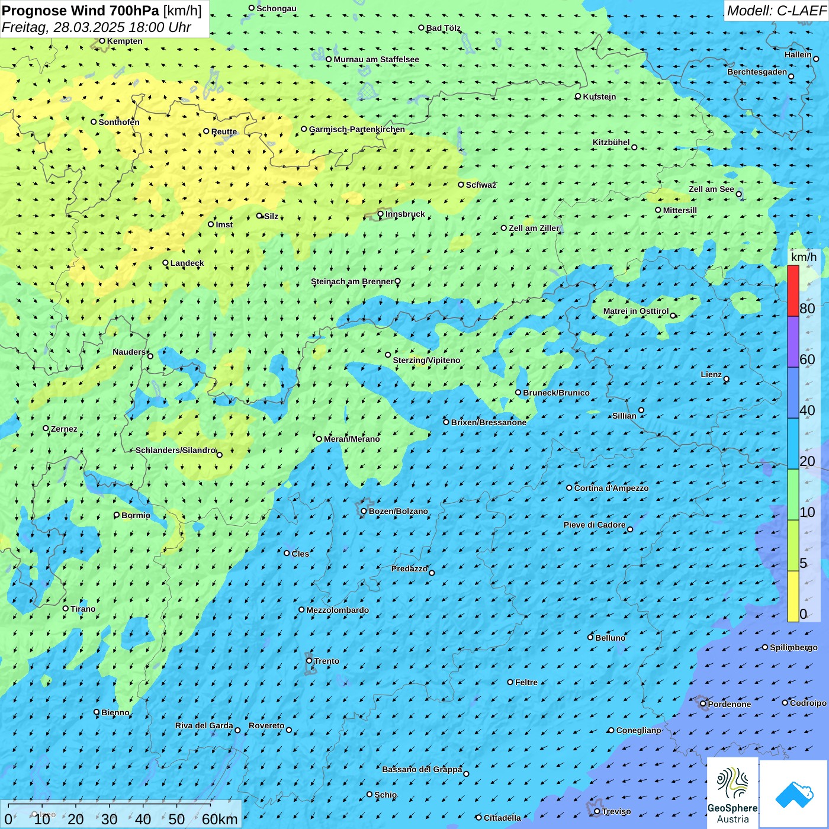Click the Tirano town label
The height and width of the screenshot is (829, 829).
click(x=83, y=609)
